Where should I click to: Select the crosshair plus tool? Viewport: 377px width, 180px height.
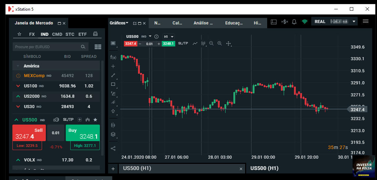click(113, 66)
